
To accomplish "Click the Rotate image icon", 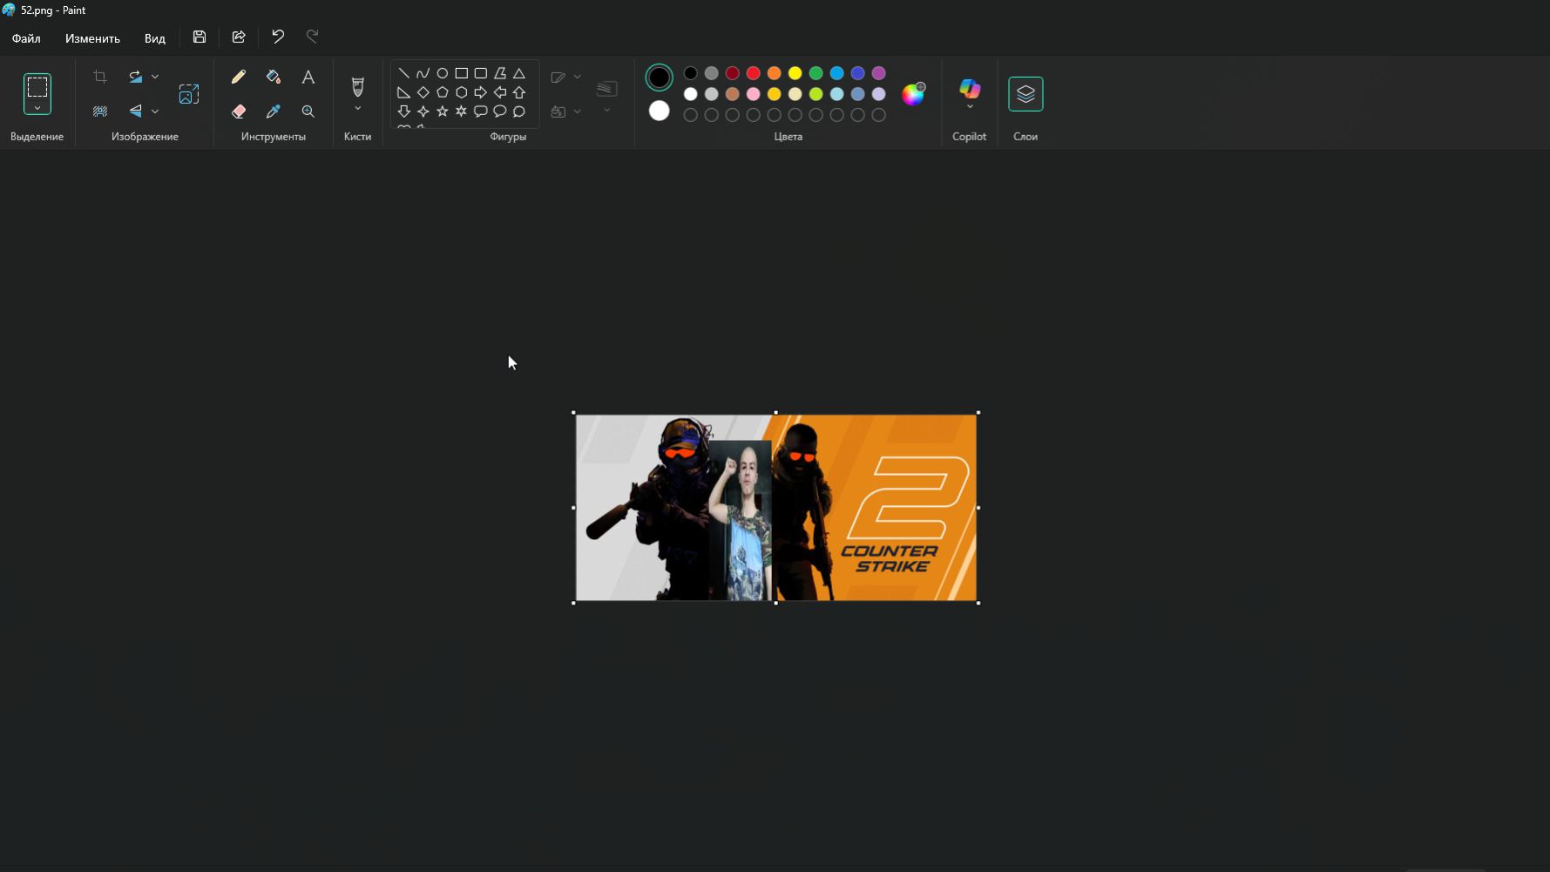I will [x=136, y=77].
